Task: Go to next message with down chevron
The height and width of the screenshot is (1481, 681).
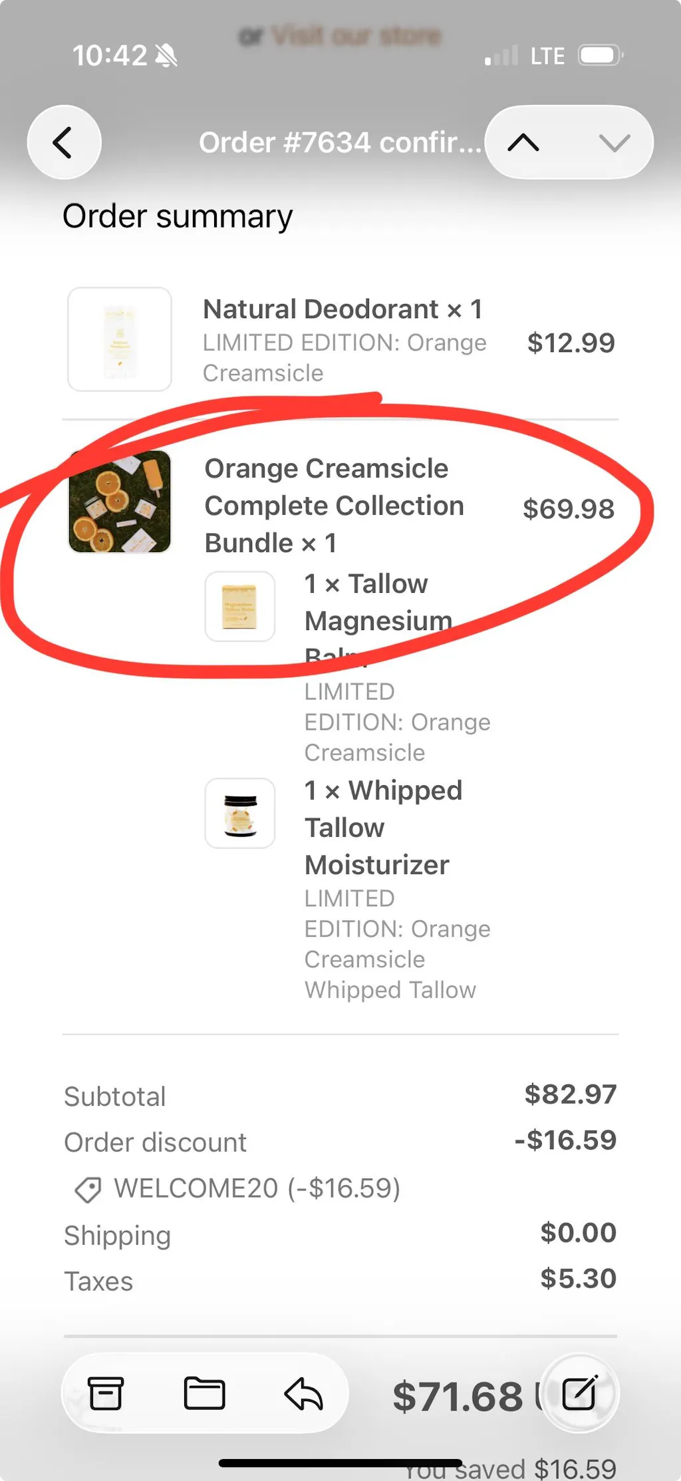Action: pyautogui.click(x=614, y=142)
